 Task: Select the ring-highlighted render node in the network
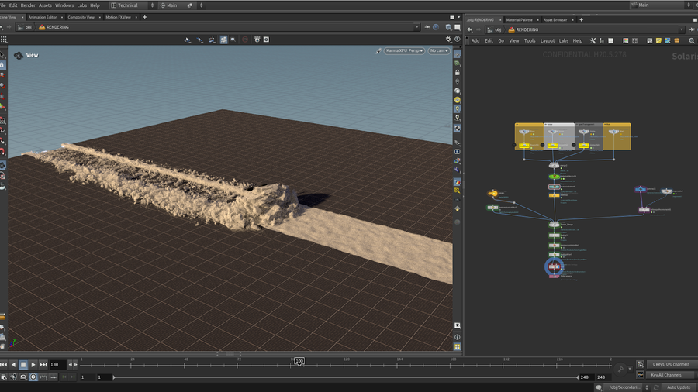click(554, 266)
